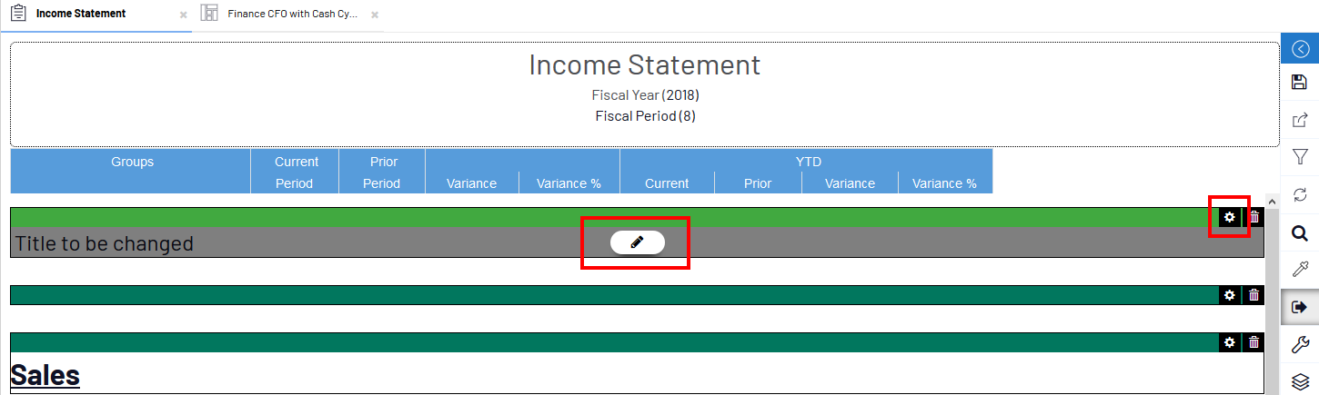Open gear settings for the Sales row

pyautogui.click(x=1230, y=342)
